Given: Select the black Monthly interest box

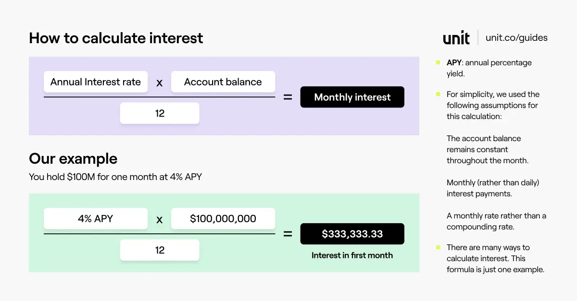Looking at the screenshot, I should click(x=352, y=97).
